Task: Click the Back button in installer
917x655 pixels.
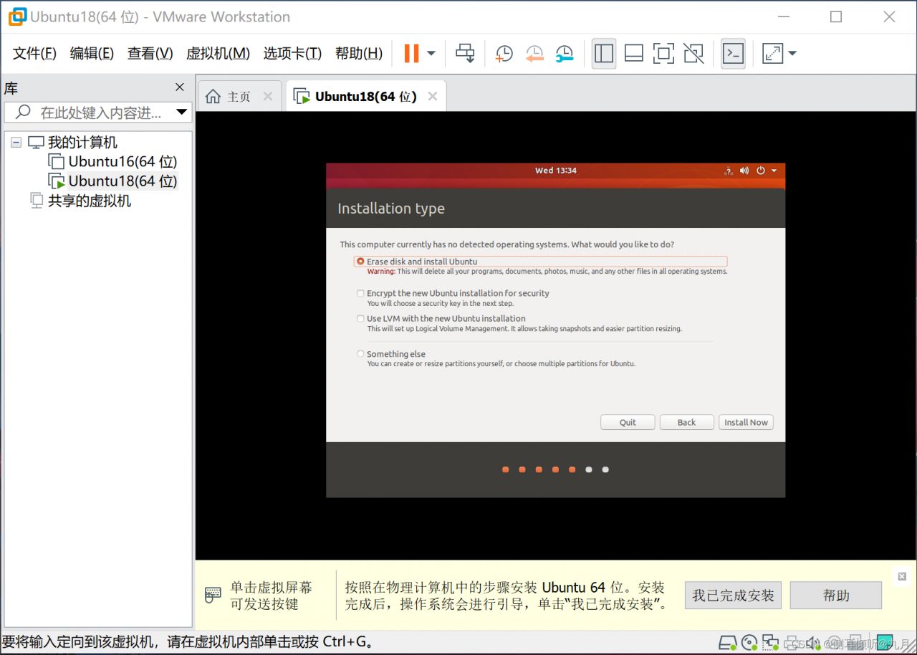Action: click(x=686, y=422)
